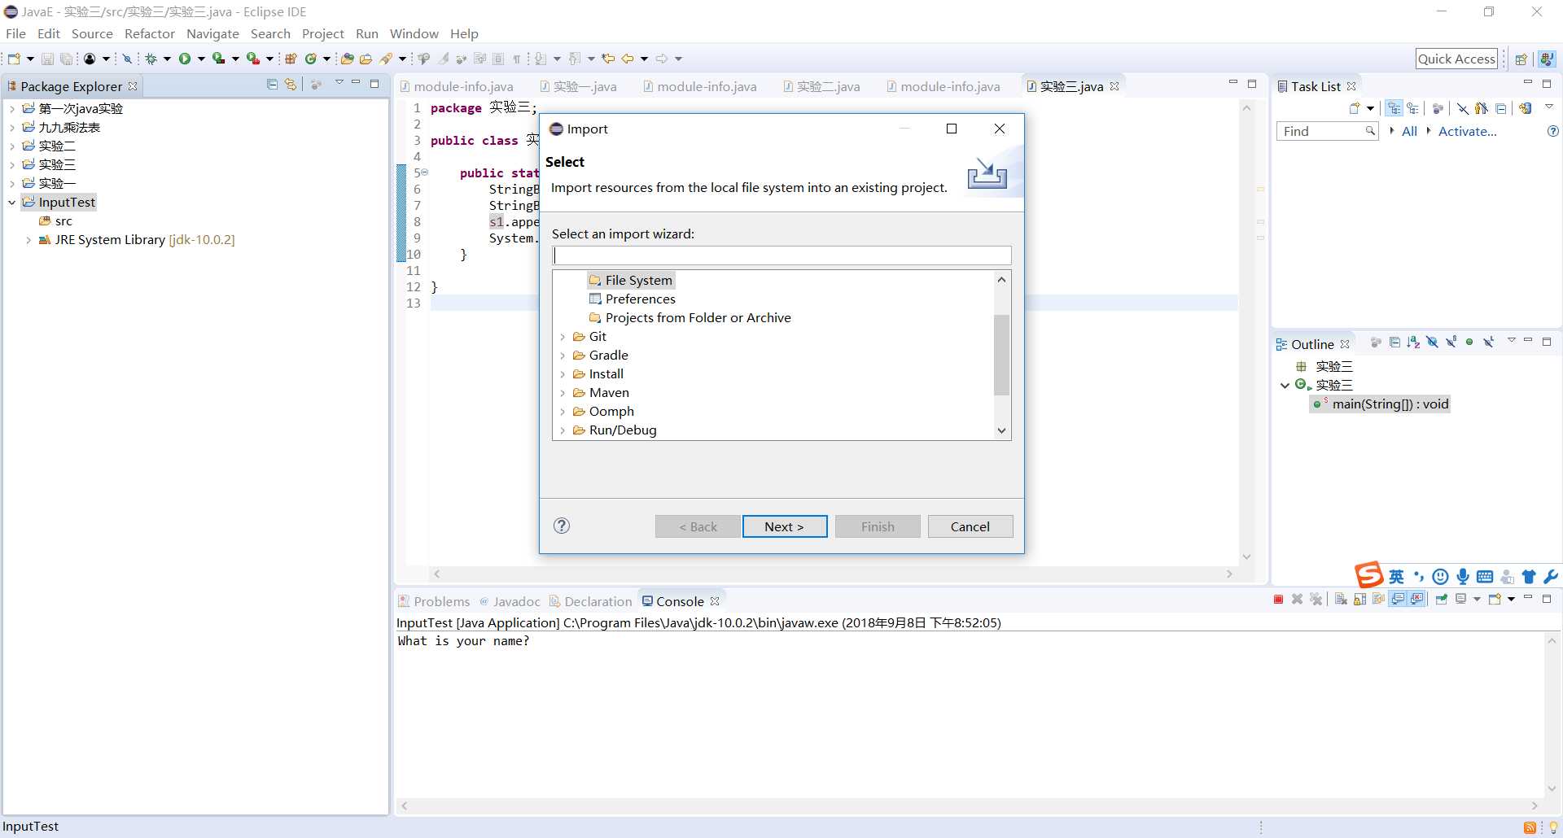Switch to the 实验一.java editor tab
Screen dimensions: 1563x838
point(578,86)
